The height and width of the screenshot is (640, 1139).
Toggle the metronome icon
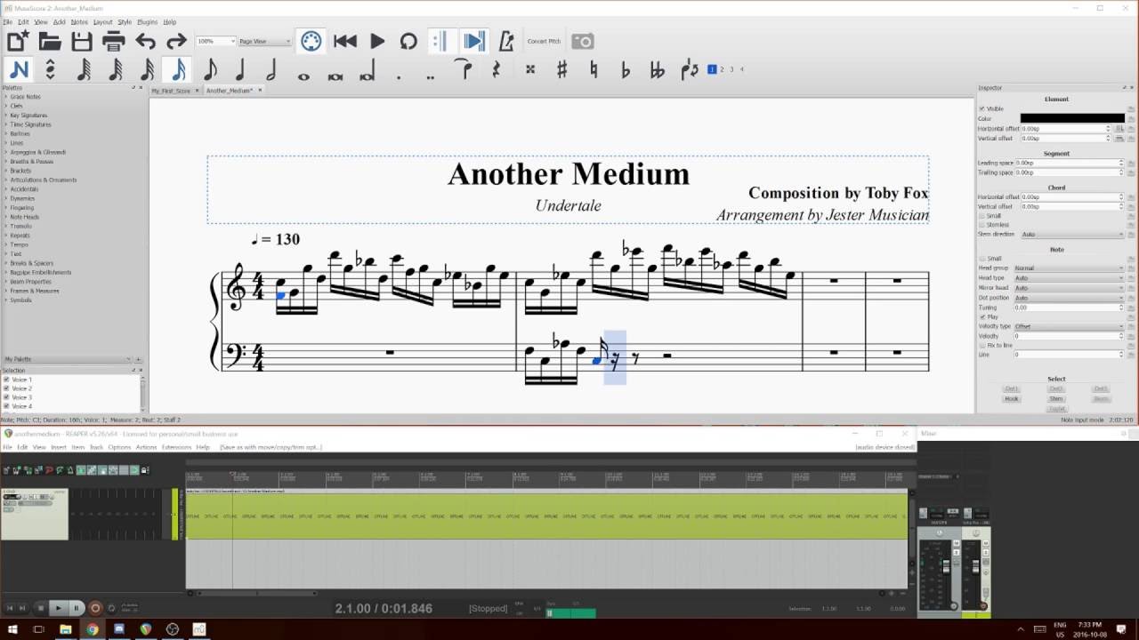(506, 41)
